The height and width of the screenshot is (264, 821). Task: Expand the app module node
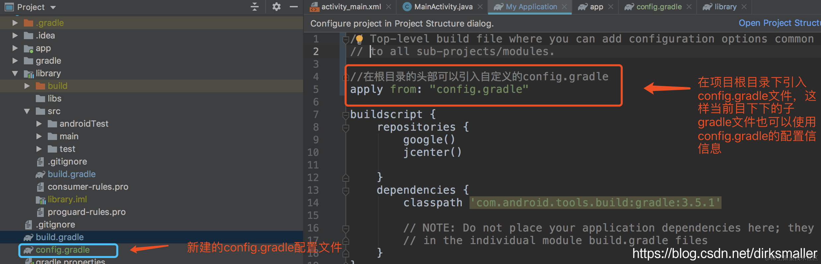point(15,48)
